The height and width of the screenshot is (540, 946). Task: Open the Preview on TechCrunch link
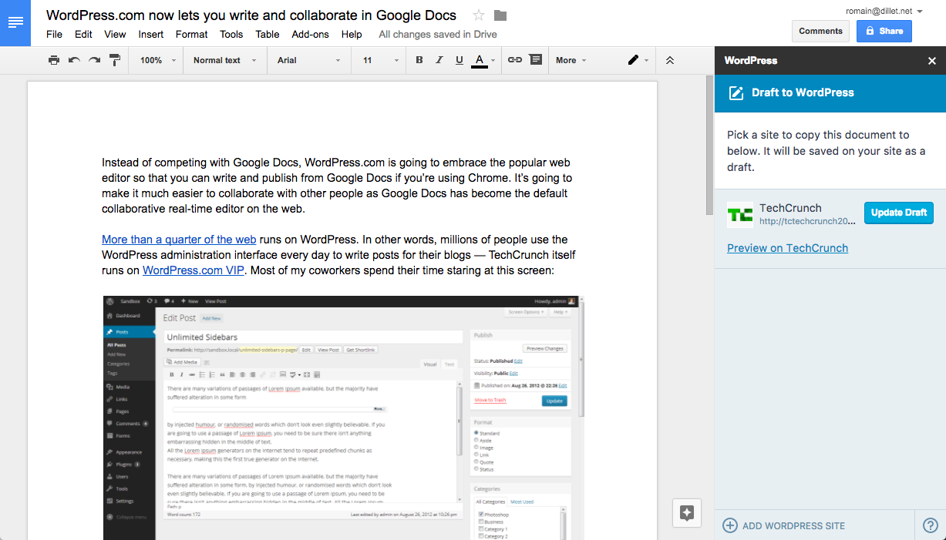[787, 248]
